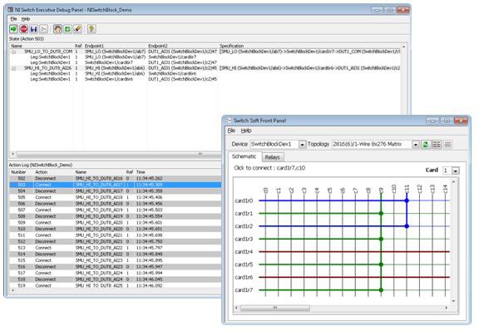Click the light bulb icon in Debug Panel toolbar

click(x=91, y=29)
